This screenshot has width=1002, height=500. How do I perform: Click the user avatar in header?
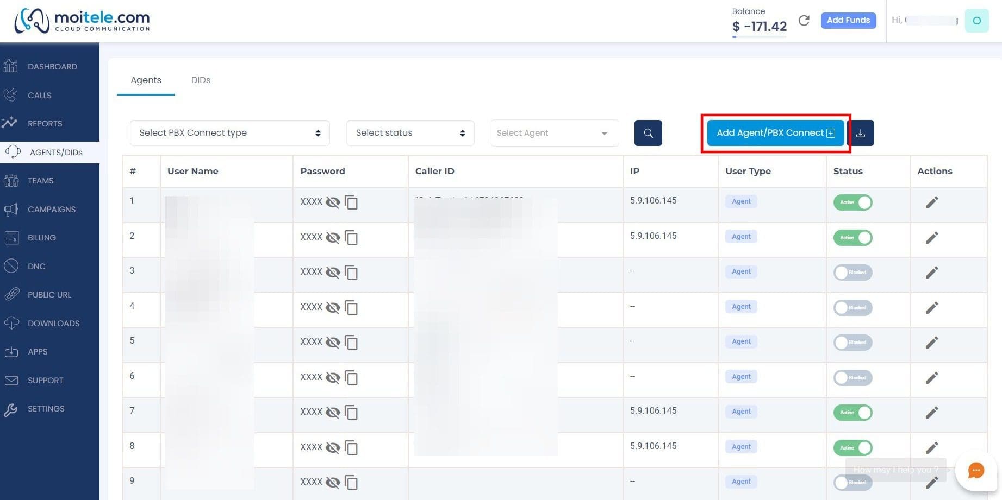pos(976,21)
